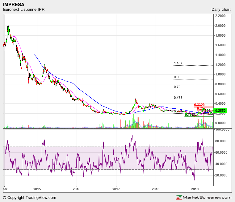Image resolution: width=235 pixels, height=202 pixels.
Task: Click the 0.0000 price axis value
Action: (220, 123)
